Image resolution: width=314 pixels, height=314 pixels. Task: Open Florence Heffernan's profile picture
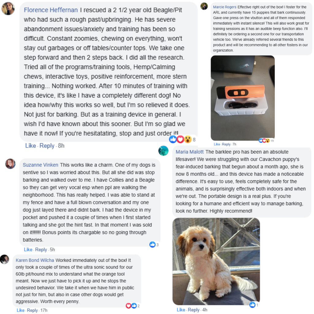click(8, 9)
